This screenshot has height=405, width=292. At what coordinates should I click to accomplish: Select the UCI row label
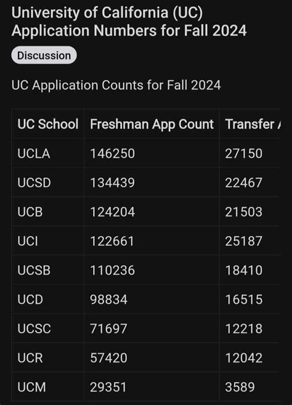tap(28, 241)
